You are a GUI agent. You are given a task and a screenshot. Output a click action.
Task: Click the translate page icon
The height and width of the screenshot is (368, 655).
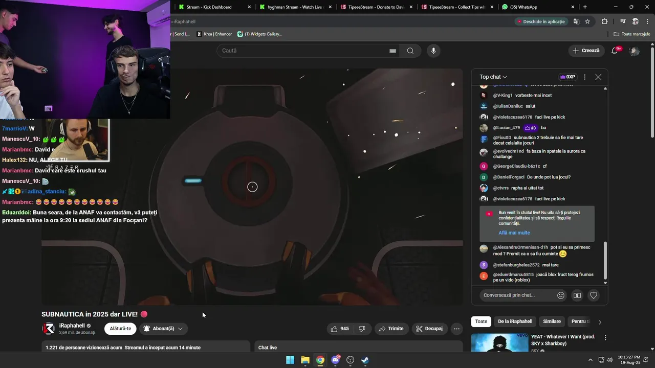pos(577,21)
